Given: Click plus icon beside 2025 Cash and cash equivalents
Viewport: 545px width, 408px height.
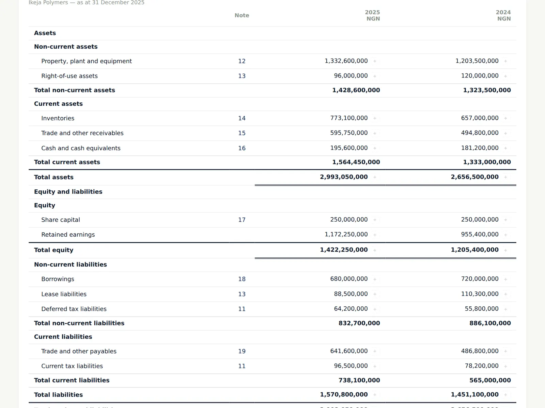Looking at the screenshot, I should click(375, 148).
